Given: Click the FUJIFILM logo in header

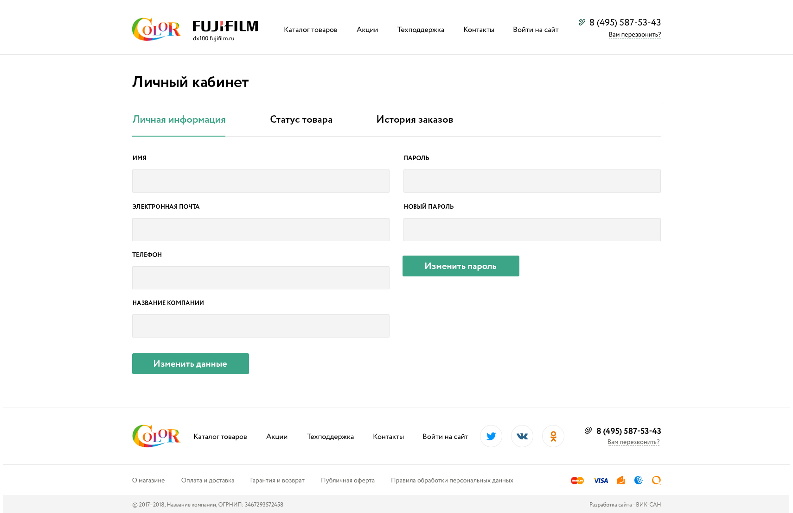Looking at the screenshot, I should point(225,27).
